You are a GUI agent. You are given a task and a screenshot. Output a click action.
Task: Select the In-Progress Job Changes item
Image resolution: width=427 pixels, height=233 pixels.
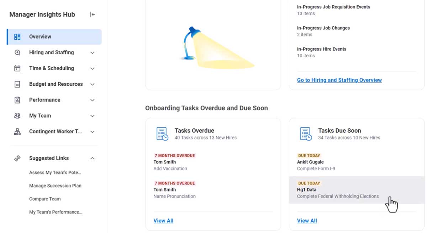tap(323, 28)
